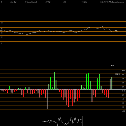Click the -40 label on MR axis

point(123,99)
